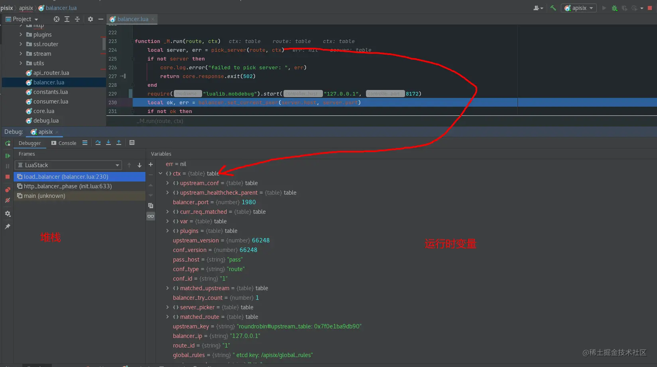Click the next frame down arrow
The height and width of the screenshot is (367, 657).
[x=140, y=165]
